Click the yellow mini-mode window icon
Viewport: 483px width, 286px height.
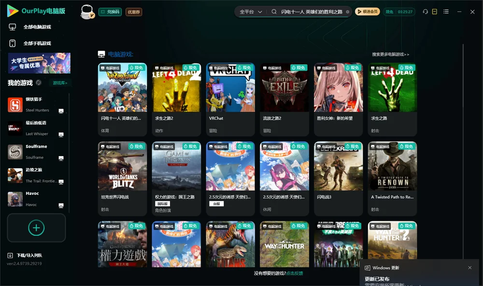(x=435, y=12)
